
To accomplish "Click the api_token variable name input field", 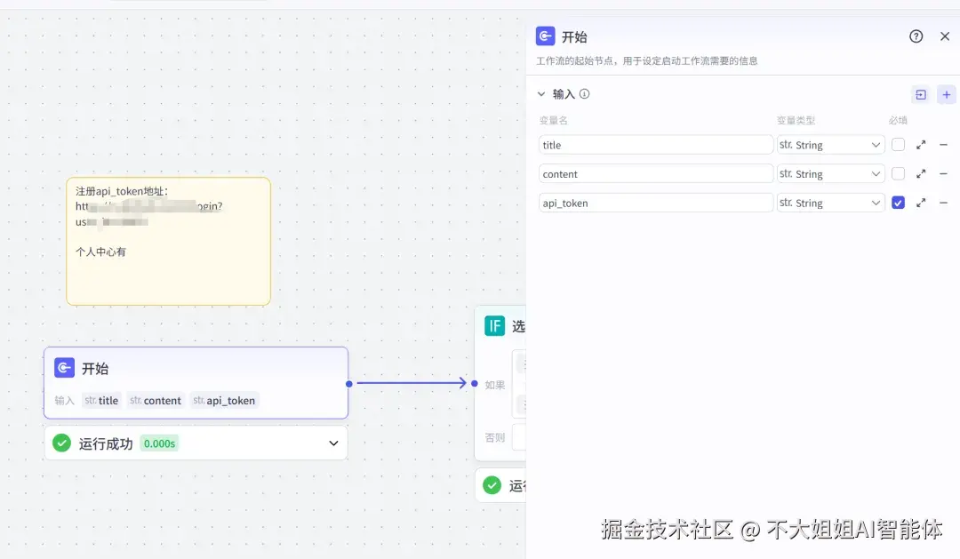I will click(655, 203).
